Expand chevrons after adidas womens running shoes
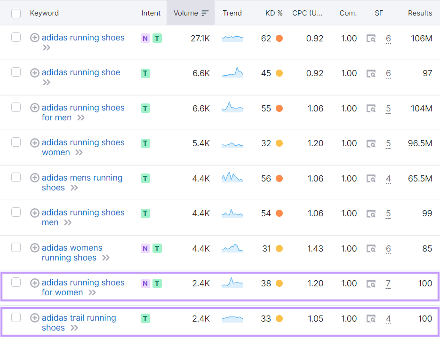Screen dimensions: 440x339 tap(105, 258)
